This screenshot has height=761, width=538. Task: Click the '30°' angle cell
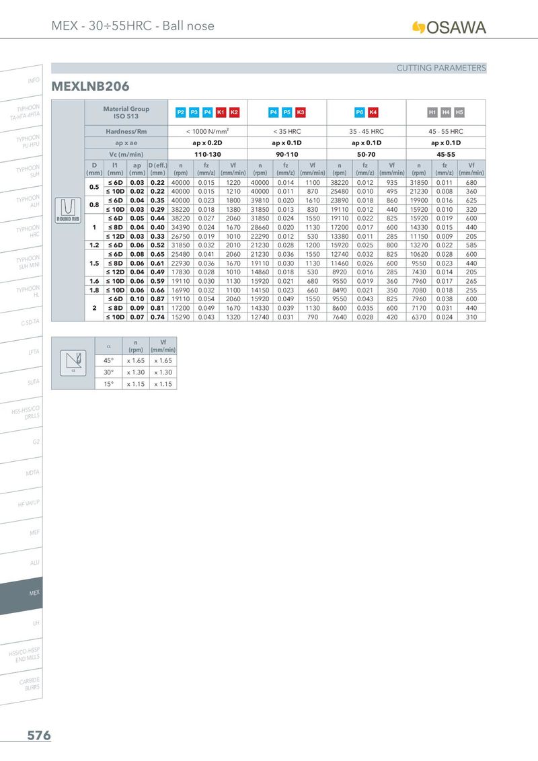(x=108, y=372)
